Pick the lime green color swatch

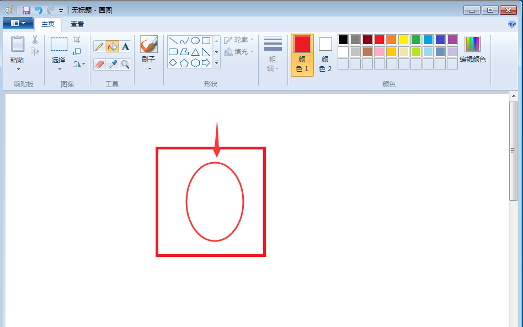[x=416, y=52]
